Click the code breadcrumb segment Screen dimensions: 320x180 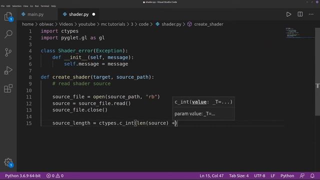tap(143, 24)
